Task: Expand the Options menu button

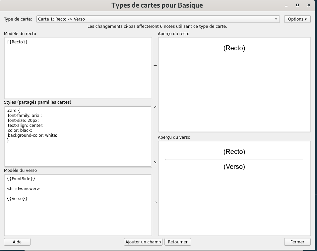Action: [x=297, y=19]
